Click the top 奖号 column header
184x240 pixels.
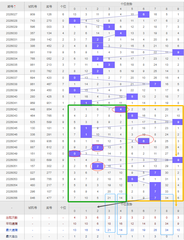pyautogui.click(x=49, y=6)
